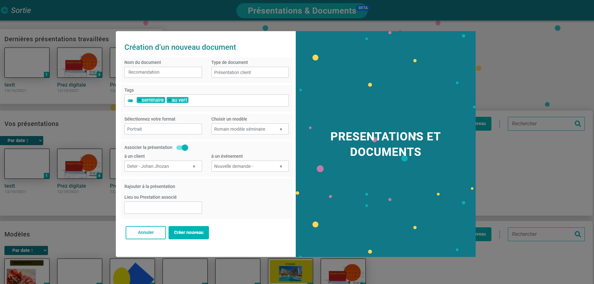Click the Sortie link

tap(21, 10)
